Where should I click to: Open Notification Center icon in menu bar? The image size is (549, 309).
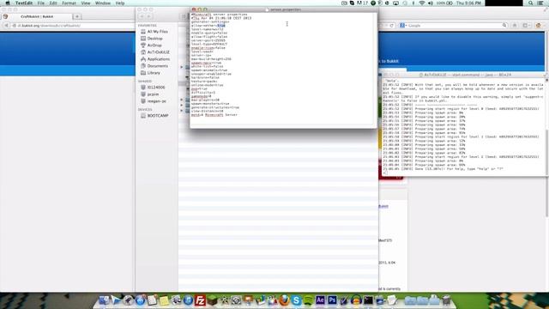tap(540, 3)
